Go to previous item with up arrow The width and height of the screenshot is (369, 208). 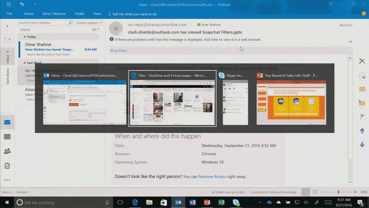(x=362, y=131)
